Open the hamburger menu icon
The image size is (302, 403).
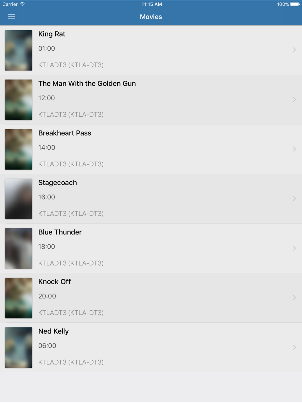11,17
